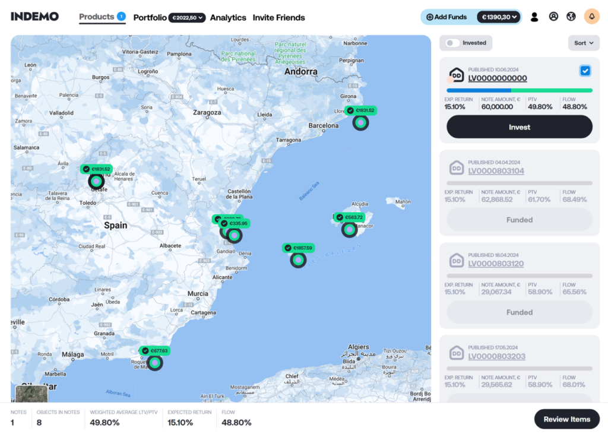The width and height of the screenshot is (608, 434).
Task: Go to Invite Friends
Action: pyautogui.click(x=278, y=18)
